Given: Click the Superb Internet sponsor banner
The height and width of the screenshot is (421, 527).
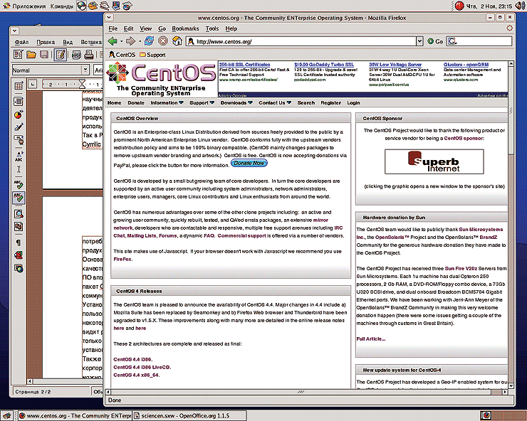Looking at the screenshot, I should [x=434, y=161].
